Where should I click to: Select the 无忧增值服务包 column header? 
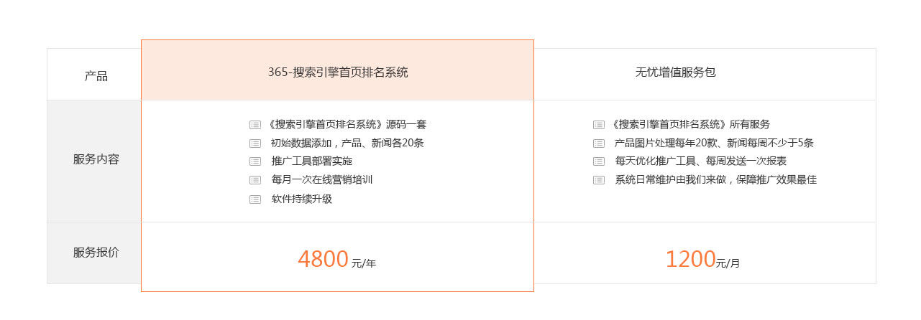tap(676, 72)
